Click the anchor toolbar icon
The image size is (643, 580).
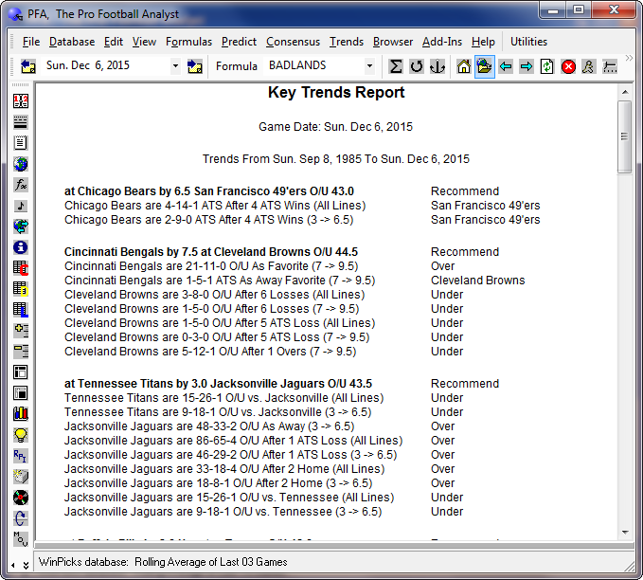point(438,66)
